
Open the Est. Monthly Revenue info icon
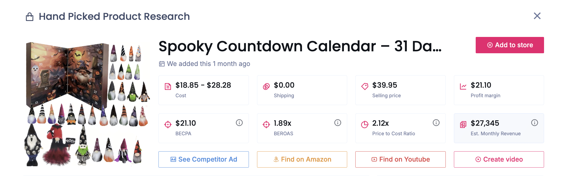click(535, 123)
